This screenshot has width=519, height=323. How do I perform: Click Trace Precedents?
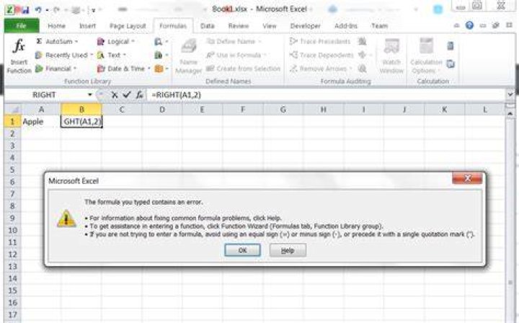[320, 41]
